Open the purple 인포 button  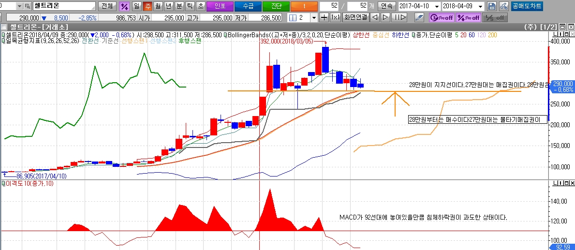point(220,6)
